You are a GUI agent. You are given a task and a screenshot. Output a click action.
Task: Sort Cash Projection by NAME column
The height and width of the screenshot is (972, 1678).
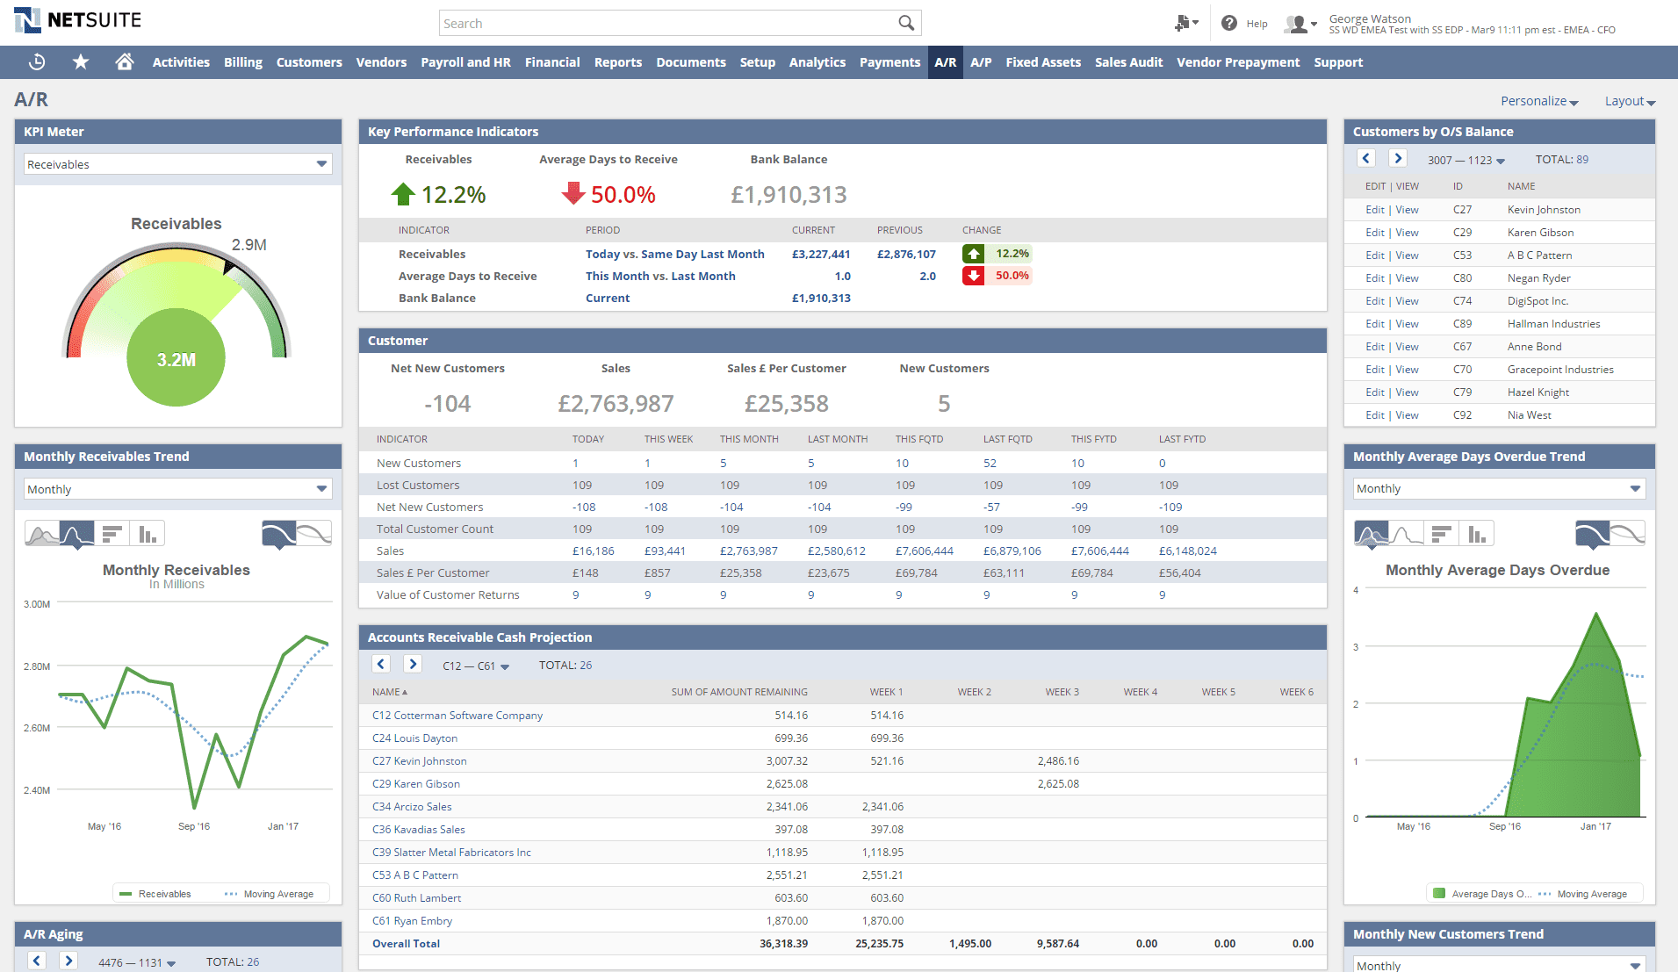[390, 692]
